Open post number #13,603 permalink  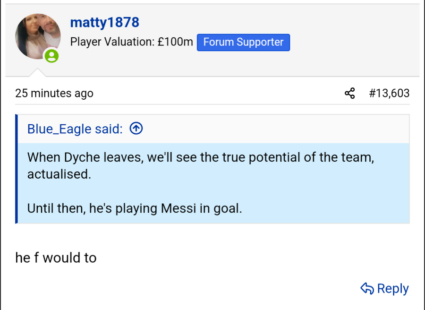click(389, 93)
